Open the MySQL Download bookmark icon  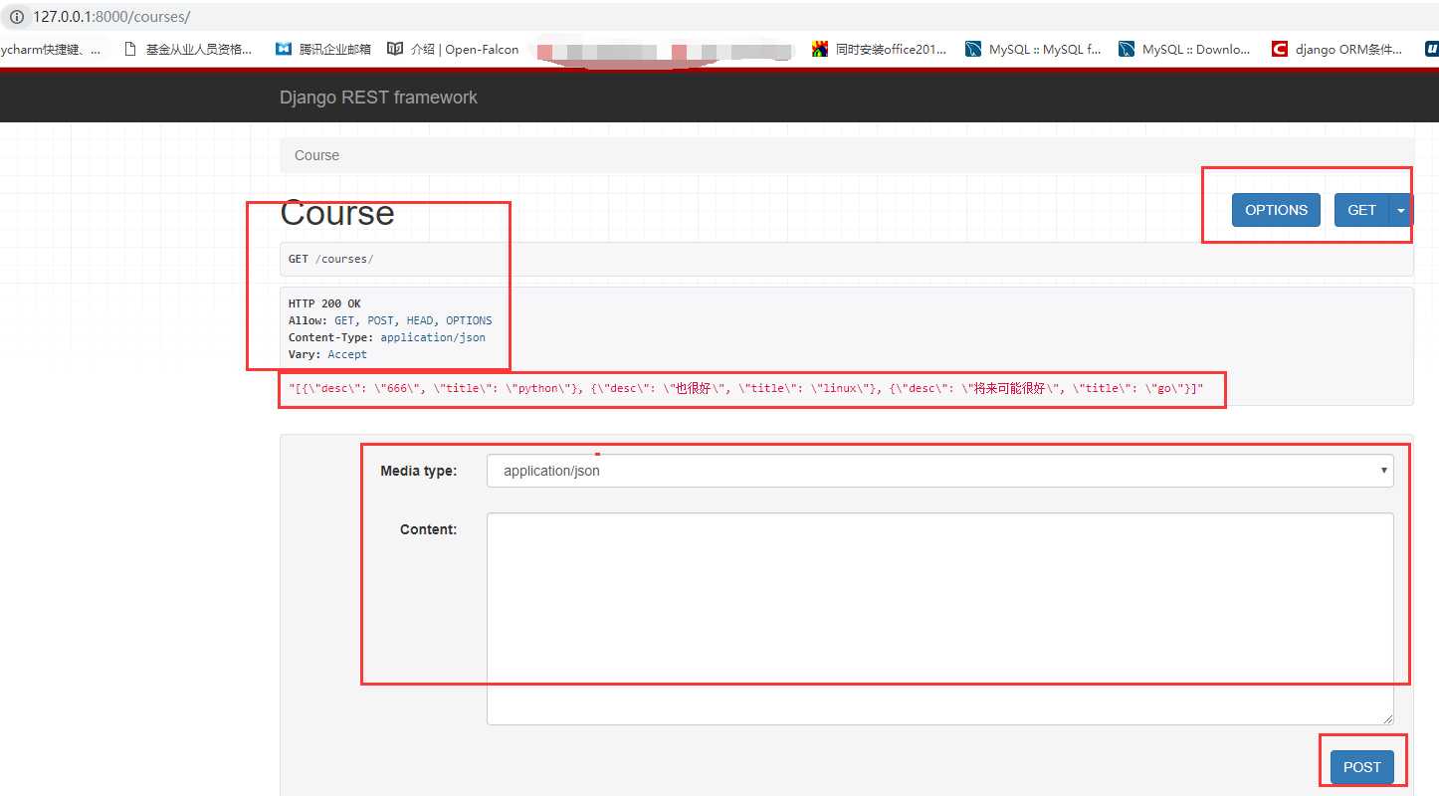pos(1127,48)
